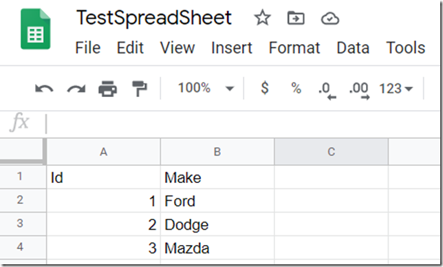Check the cloud saved status icon
Viewport: 443px width, 267px height.
pyautogui.click(x=330, y=19)
